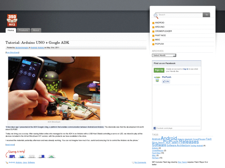Screen dimensions: 225x168
Task: Open the FAXIT NICE category in sidebar
Action: coord(160,35)
